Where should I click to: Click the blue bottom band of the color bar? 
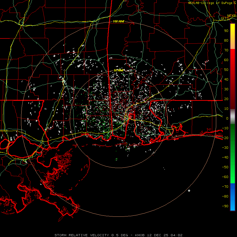click(x=233, y=197)
